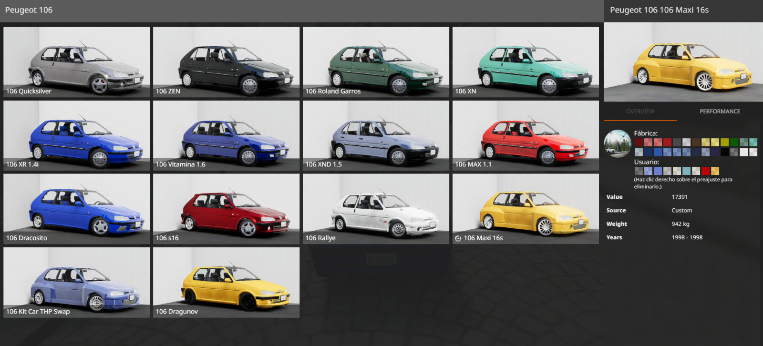
Task: Pick the bright teal Fábrica swatch
Action: click(x=753, y=142)
